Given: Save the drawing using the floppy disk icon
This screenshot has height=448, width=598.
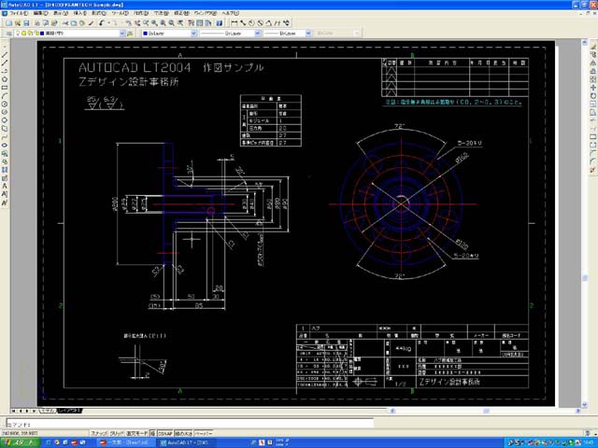Looking at the screenshot, I should click(x=26, y=23).
